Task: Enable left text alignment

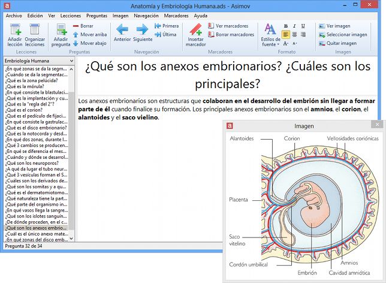Action: tap(285, 35)
